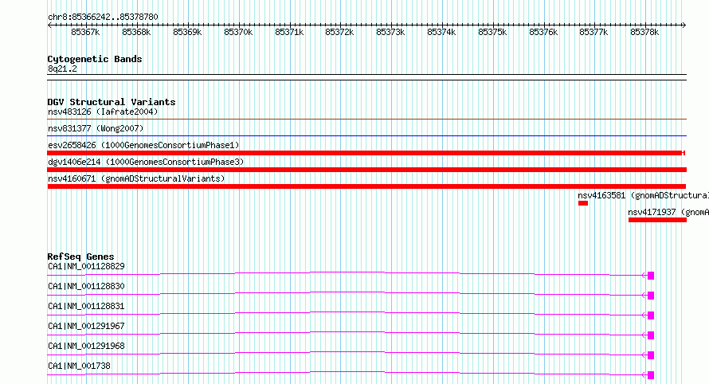Click the magenta exon box of NM_001128831
This screenshot has width=709, height=384.
pos(651,315)
